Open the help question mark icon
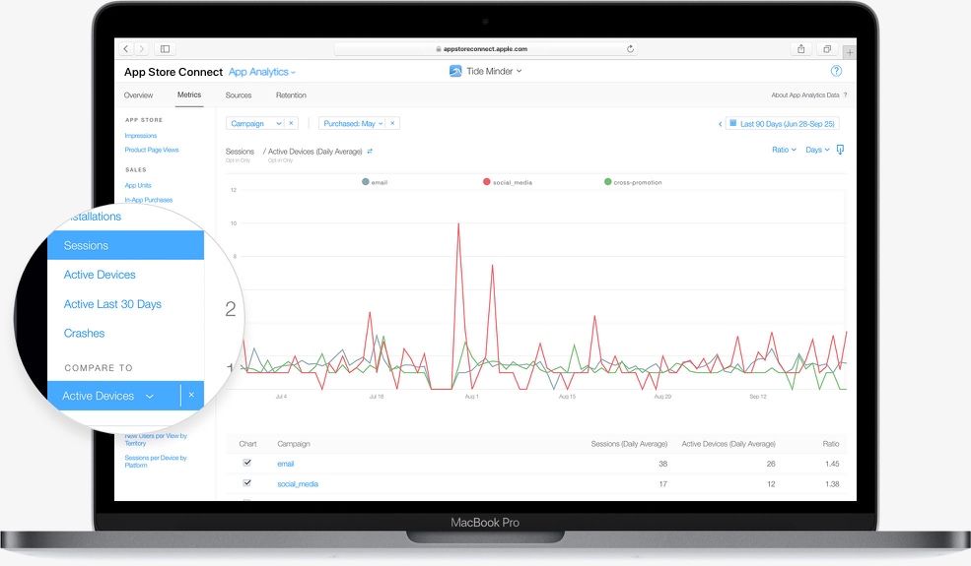The width and height of the screenshot is (971, 566). click(836, 71)
